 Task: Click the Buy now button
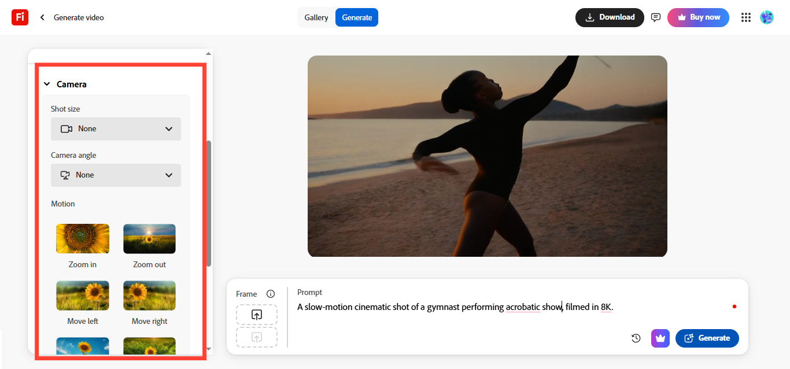click(x=698, y=17)
